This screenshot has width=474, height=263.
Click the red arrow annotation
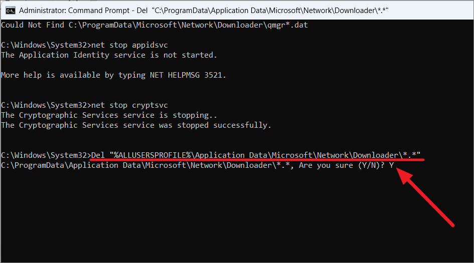(425, 197)
